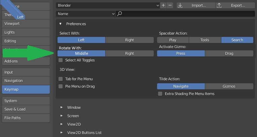Screen dimensions: 257x137
Task: Set Select With to Left
Action: [81, 40]
